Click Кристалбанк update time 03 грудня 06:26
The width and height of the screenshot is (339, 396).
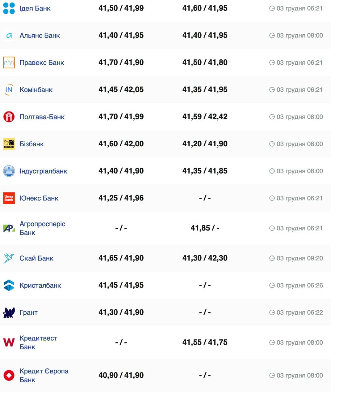(299, 285)
